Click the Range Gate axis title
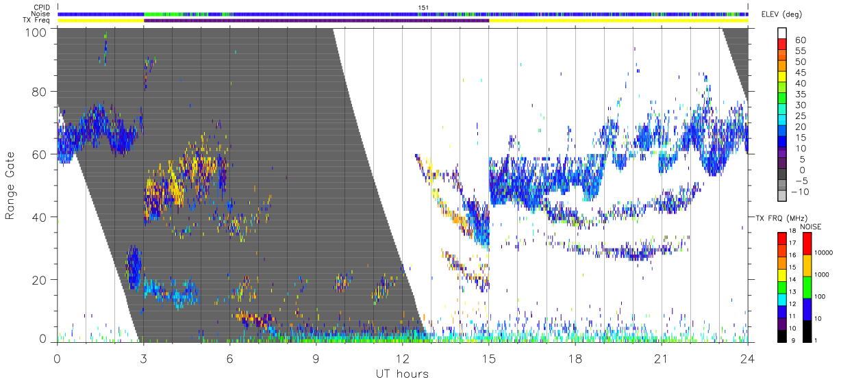841x388 pixels. [x=10, y=185]
